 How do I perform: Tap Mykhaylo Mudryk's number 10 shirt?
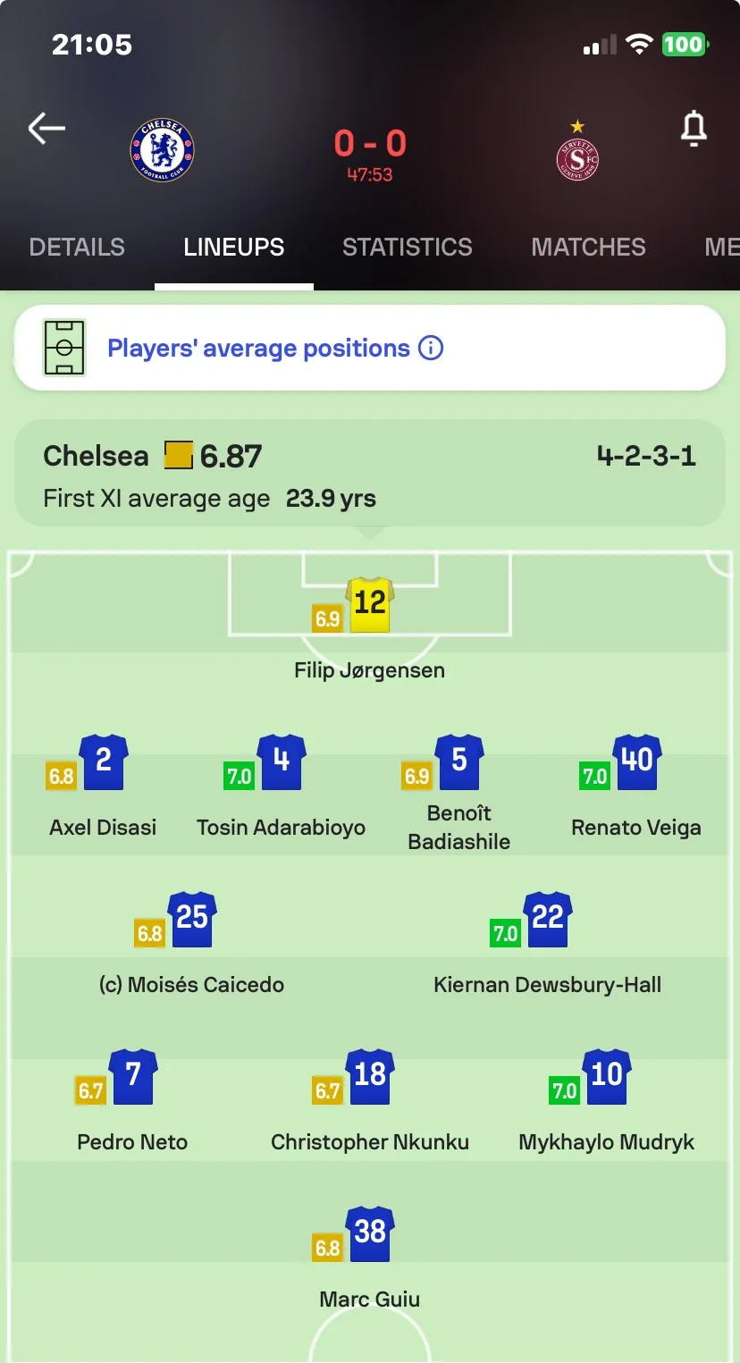[x=607, y=1076]
